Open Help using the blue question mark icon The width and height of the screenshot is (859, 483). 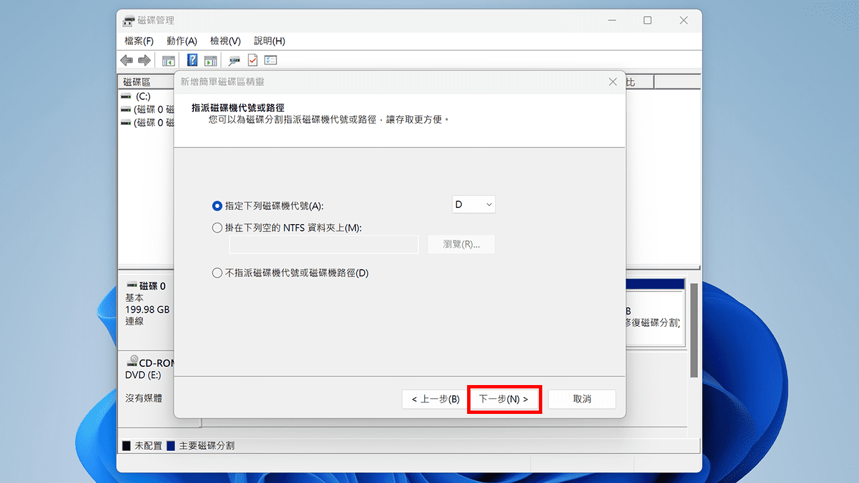(192, 60)
